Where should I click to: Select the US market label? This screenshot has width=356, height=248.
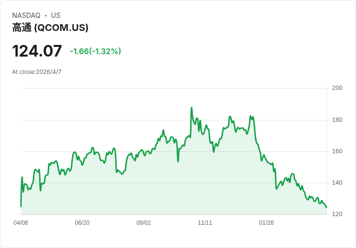coord(56,15)
